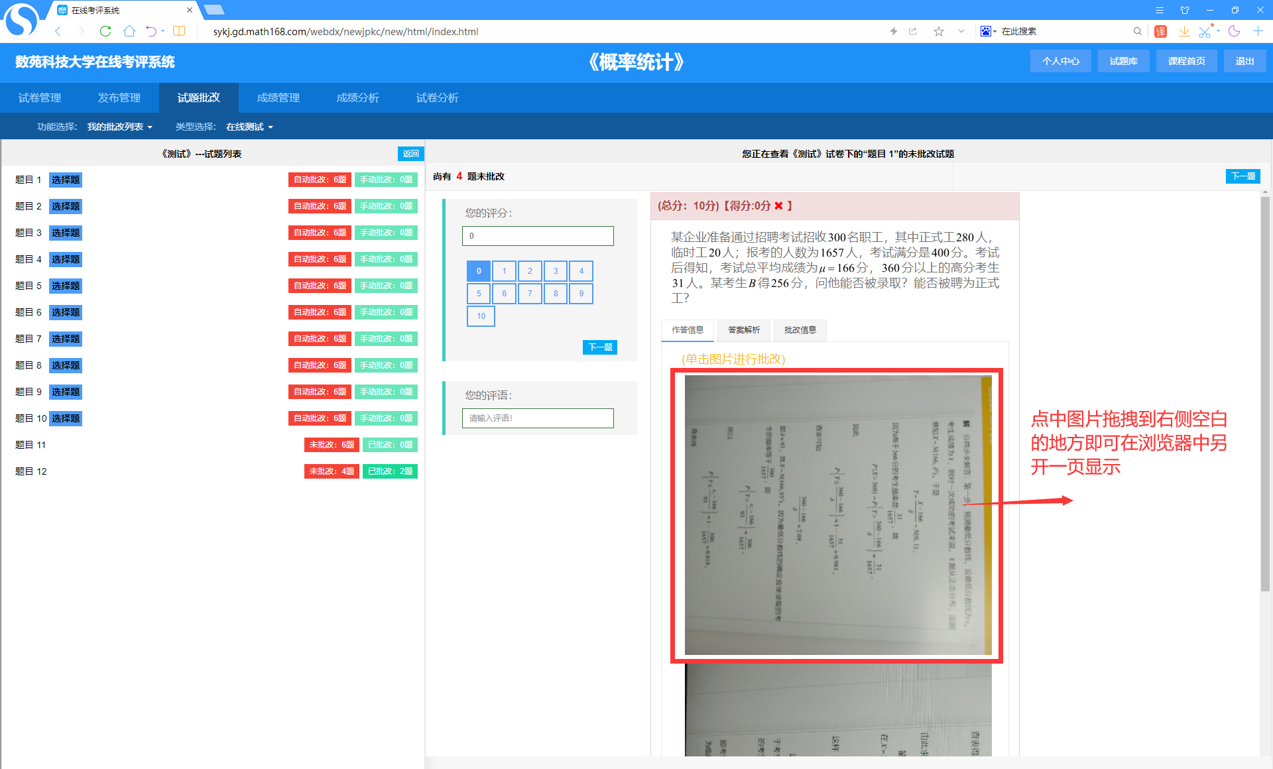This screenshot has width=1273, height=769.
Task: Click the Sogou browser logo
Action: 21,20
